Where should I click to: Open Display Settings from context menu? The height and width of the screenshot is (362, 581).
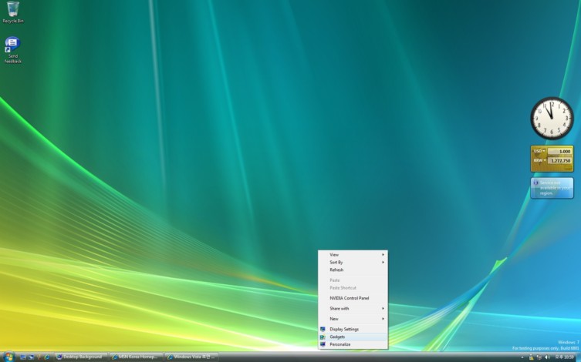pyautogui.click(x=353, y=329)
